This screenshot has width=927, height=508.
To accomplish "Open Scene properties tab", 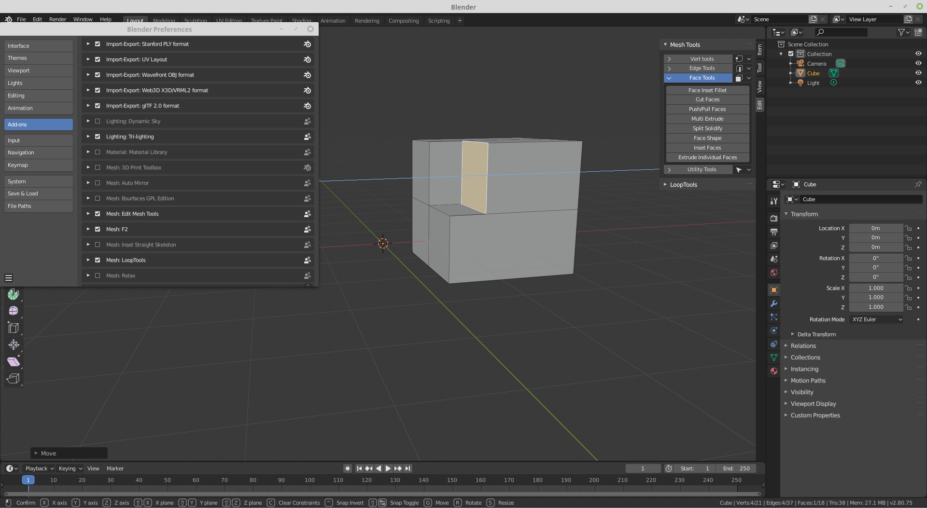I will [774, 259].
